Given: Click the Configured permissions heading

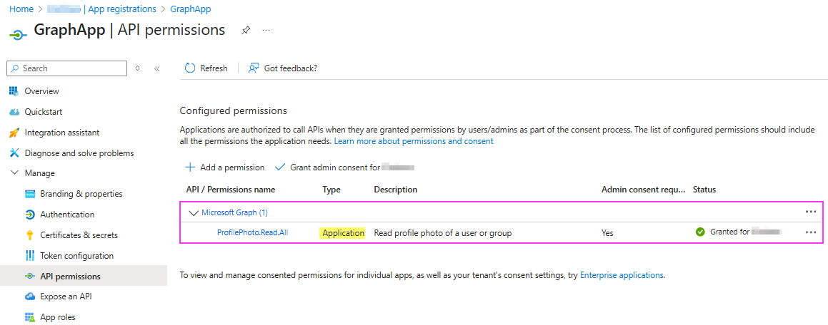Looking at the screenshot, I should (234, 110).
